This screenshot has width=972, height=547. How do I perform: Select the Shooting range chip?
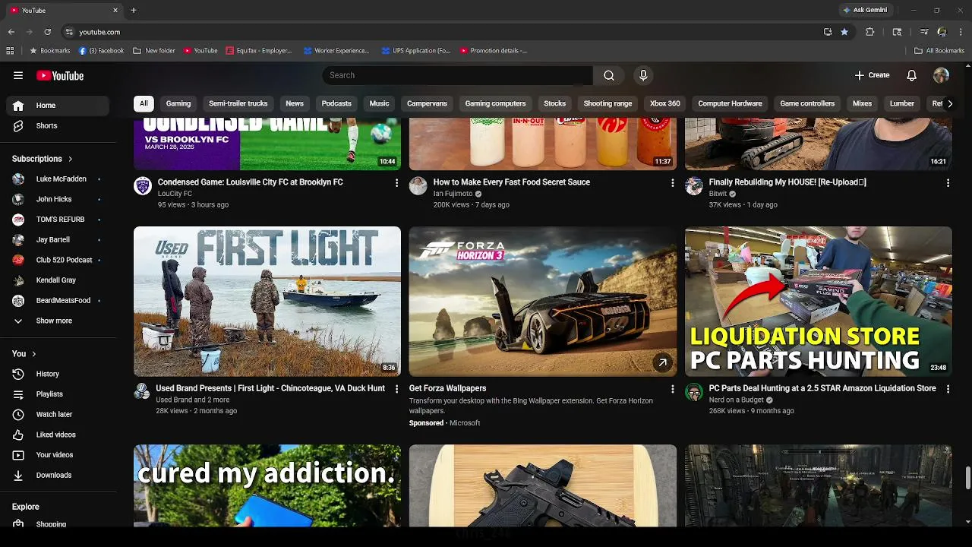click(x=607, y=103)
